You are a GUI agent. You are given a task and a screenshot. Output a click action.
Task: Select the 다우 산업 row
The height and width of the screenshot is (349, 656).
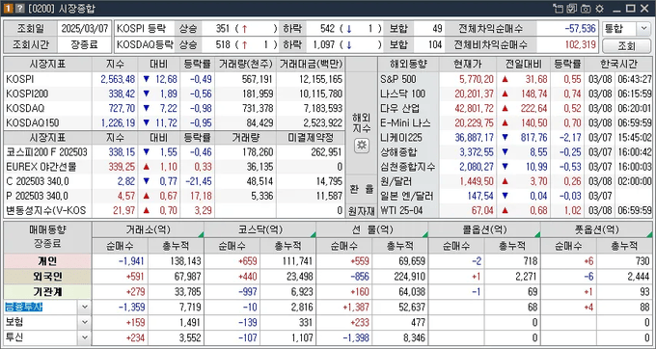point(515,108)
